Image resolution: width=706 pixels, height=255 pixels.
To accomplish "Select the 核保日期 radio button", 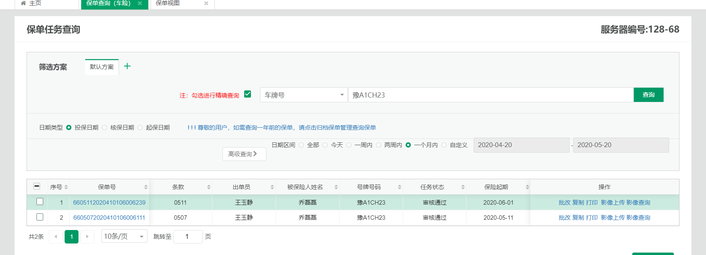I will (x=105, y=128).
